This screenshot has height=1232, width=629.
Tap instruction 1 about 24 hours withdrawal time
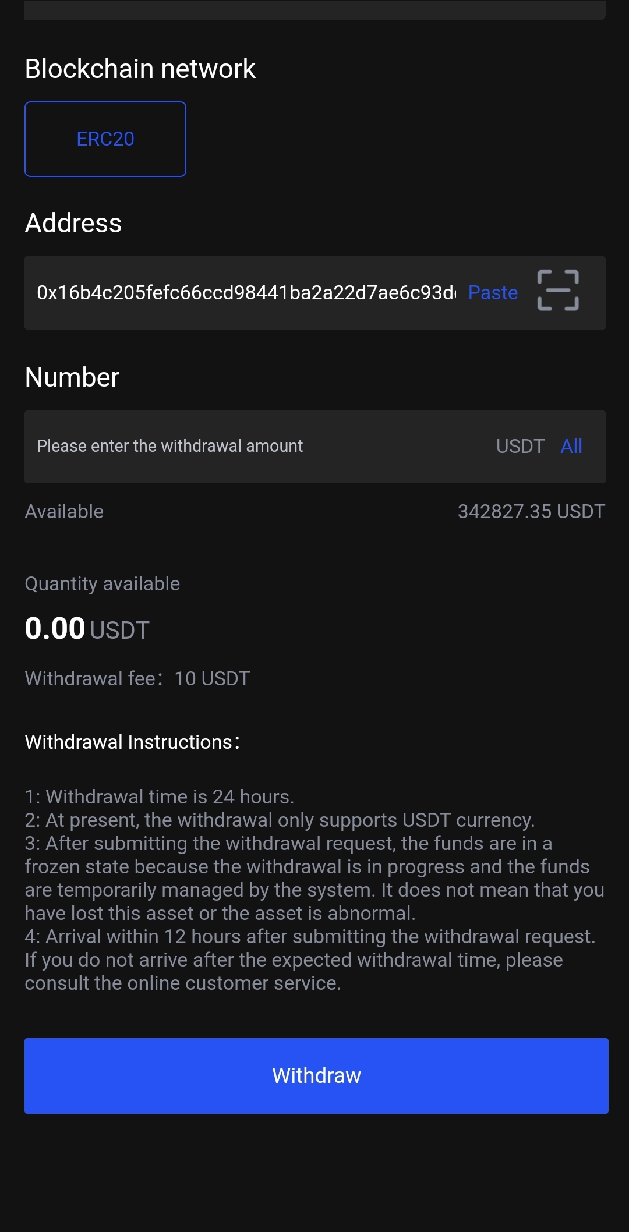coord(160,796)
